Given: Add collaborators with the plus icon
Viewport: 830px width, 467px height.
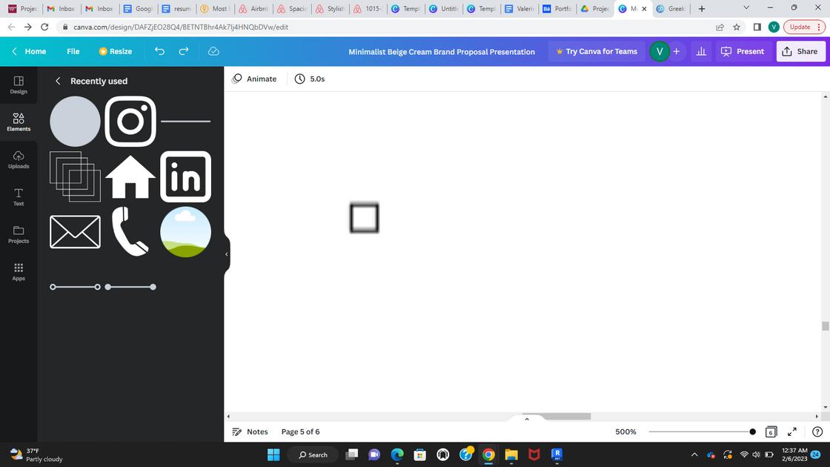Looking at the screenshot, I should pyautogui.click(x=677, y=51).
